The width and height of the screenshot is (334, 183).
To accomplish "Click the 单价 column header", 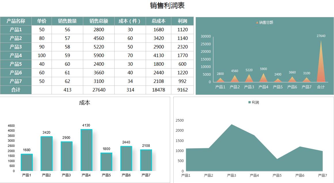I will [x=41, y=21].
